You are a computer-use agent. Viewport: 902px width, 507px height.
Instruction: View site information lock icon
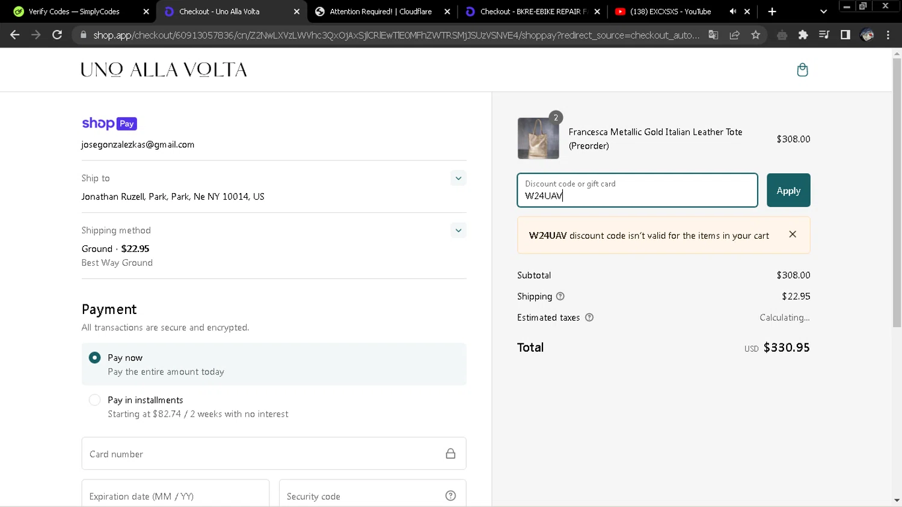(x=83, y=35)
